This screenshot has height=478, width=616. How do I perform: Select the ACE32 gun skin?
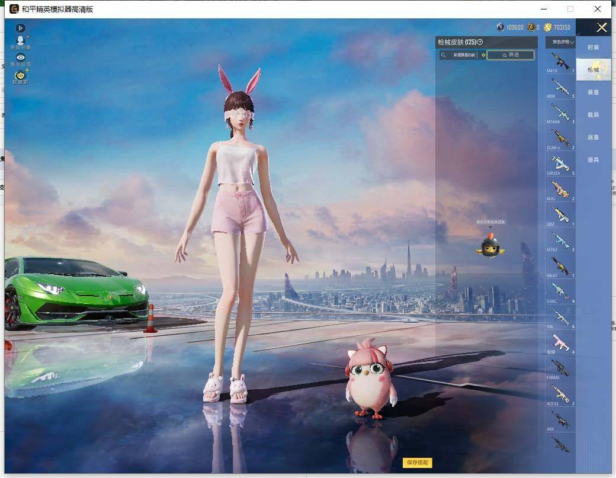[x=560, y=393]
